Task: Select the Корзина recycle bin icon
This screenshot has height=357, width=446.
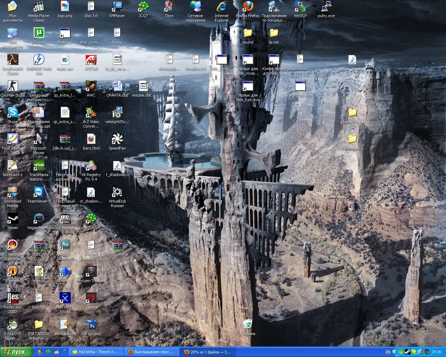Action: 248,327
